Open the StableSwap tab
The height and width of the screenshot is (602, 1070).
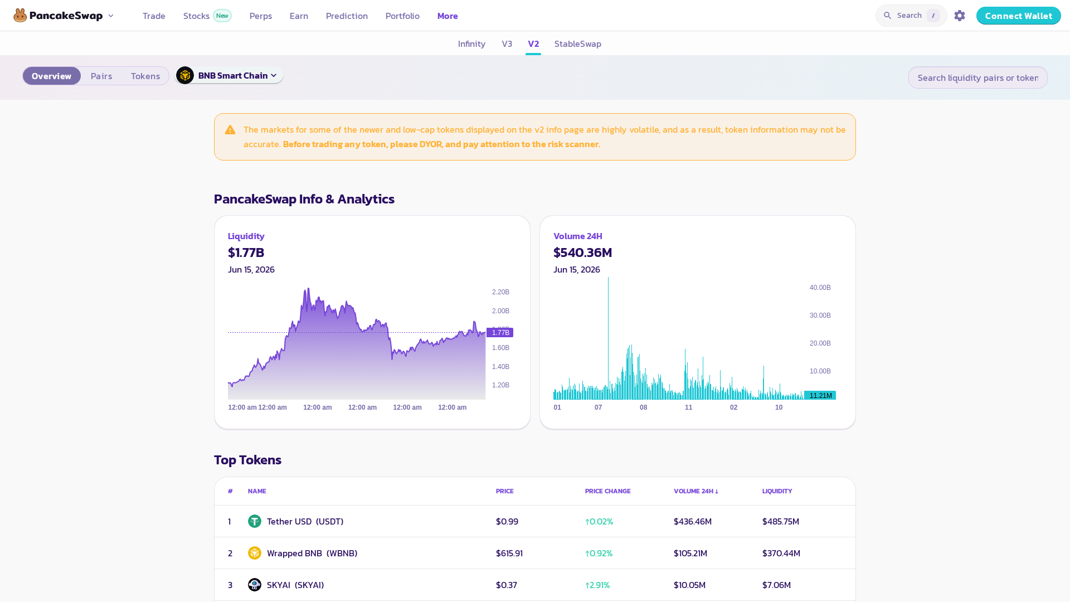[577, 43]
